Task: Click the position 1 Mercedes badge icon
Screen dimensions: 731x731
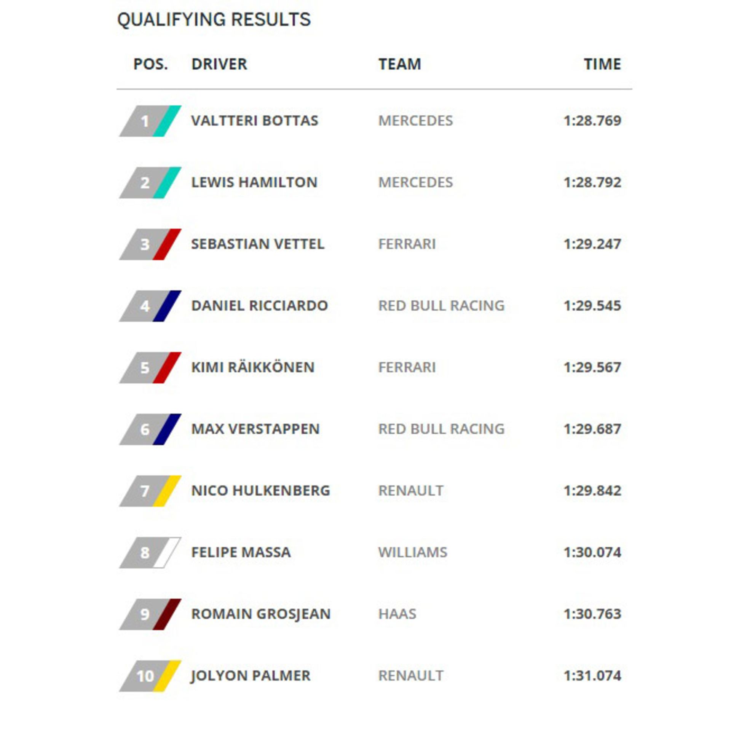Action: pyautogui.click(x=150, y=121)
